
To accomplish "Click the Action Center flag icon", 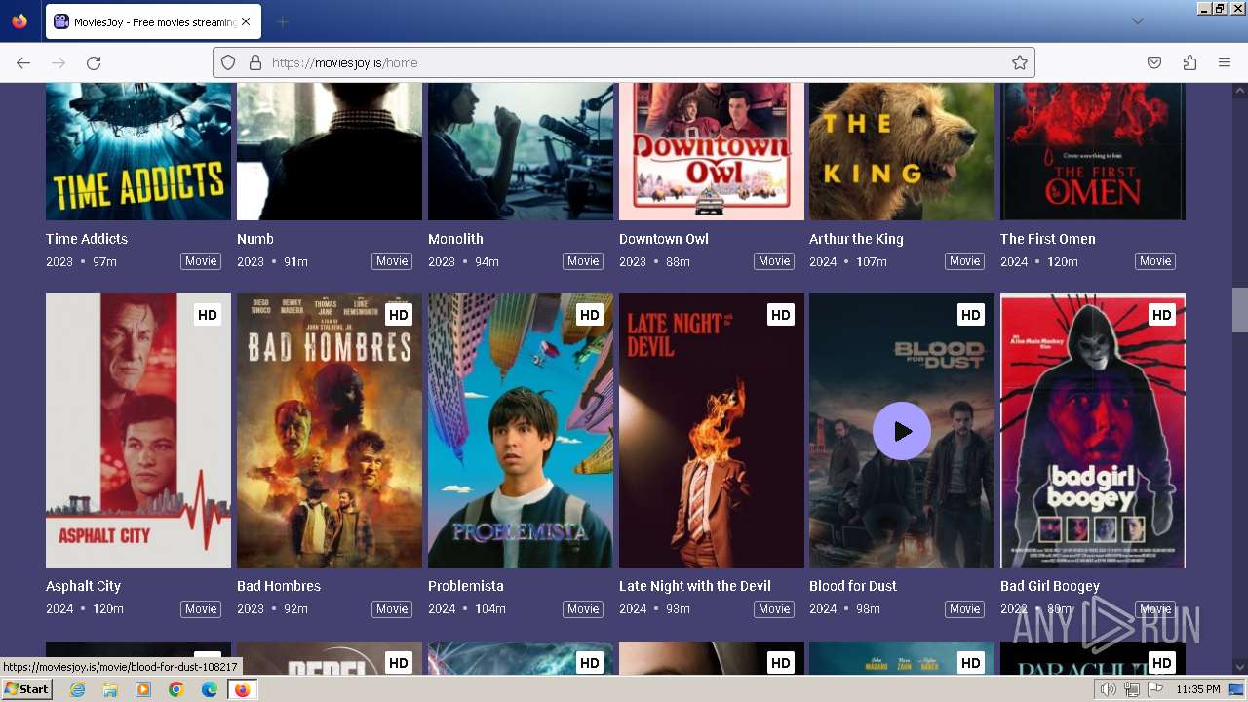I will pyautogui.click(x=1155, y=689).
